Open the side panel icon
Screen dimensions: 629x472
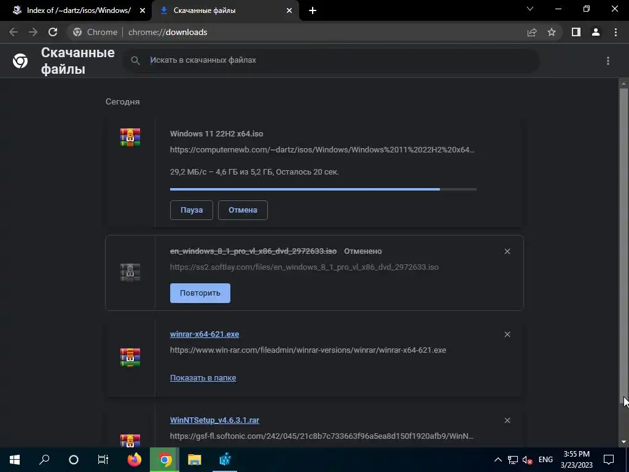tap(576, 32)
